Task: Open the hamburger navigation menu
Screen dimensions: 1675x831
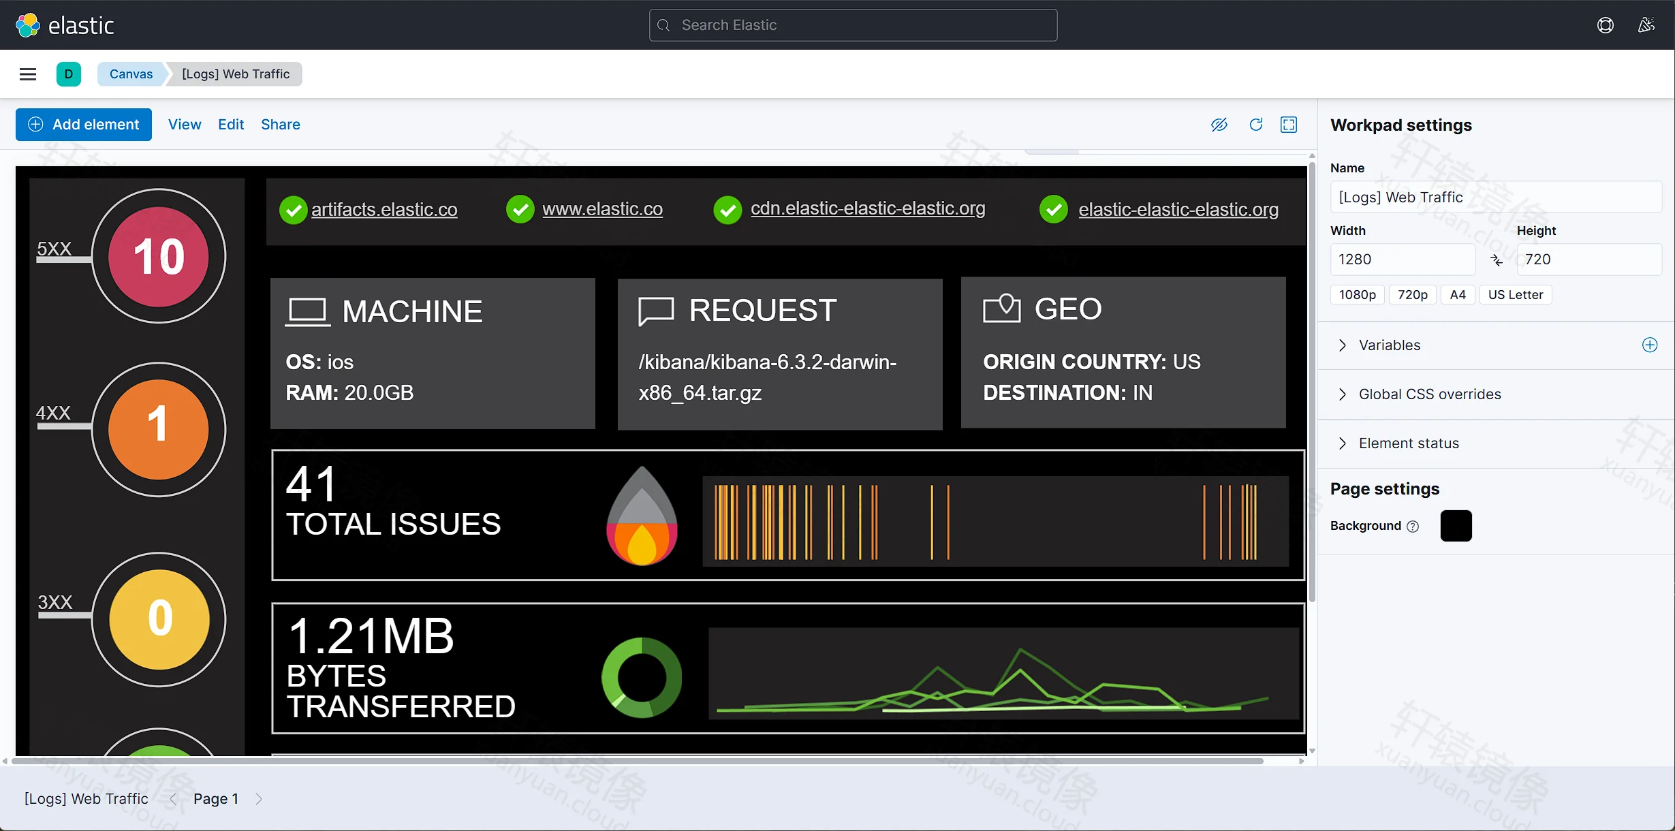Action: pyautogui.click(x=28, y=74)
